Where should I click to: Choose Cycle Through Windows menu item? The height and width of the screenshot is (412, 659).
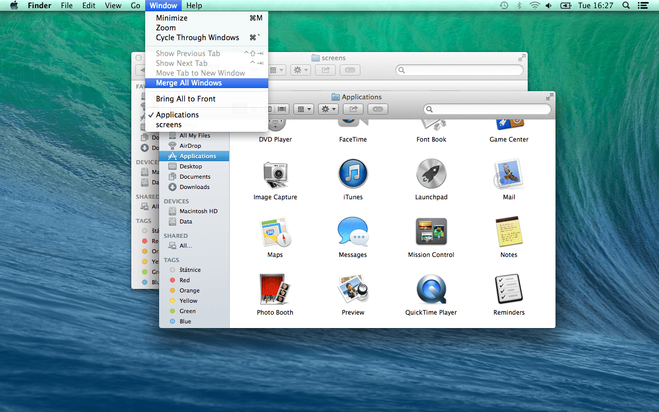pos(206,38)
